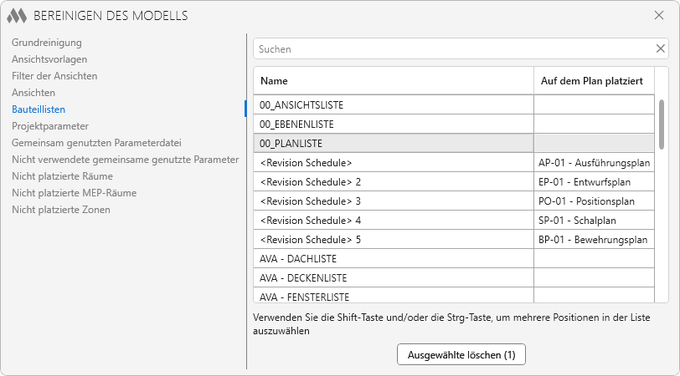This screenshot has width=680, height=376.
Task: Select the 00_ANSICHTSLISTE row
Action: (x=394, y=105)
